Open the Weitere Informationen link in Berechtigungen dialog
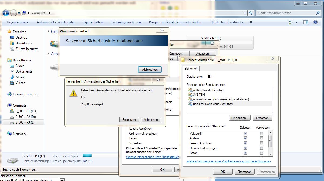Screen dimensions: 324x181 [x=228, y=161]
